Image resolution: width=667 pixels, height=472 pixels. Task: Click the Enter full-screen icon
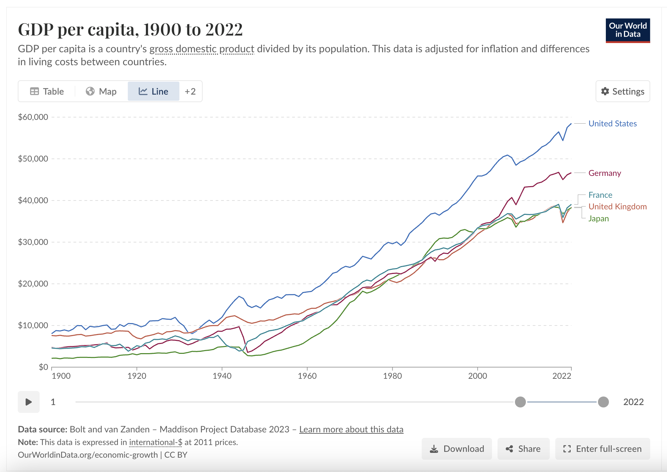568,448
